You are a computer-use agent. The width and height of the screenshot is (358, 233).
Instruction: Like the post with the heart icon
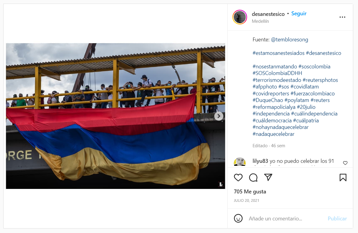coord(238,178)
